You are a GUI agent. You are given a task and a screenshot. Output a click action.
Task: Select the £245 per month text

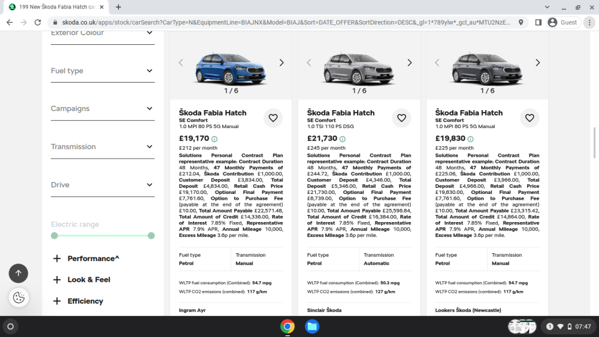326,148
